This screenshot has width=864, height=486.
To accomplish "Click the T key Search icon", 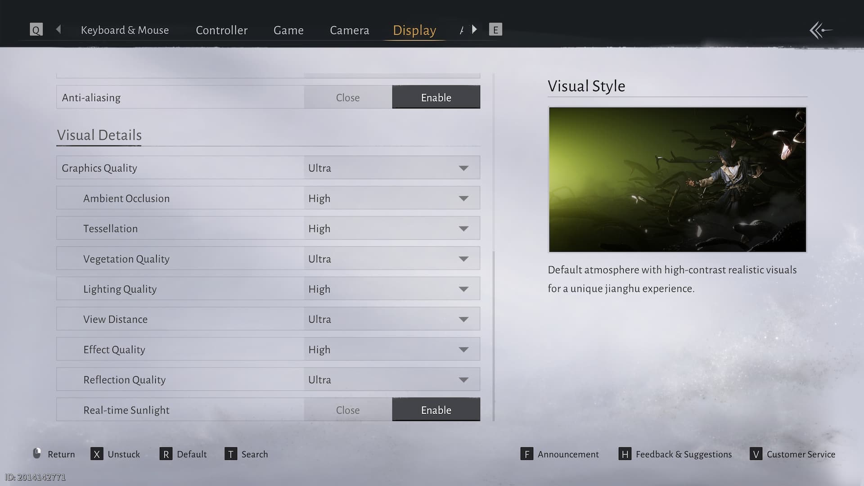I will point(230,454).
